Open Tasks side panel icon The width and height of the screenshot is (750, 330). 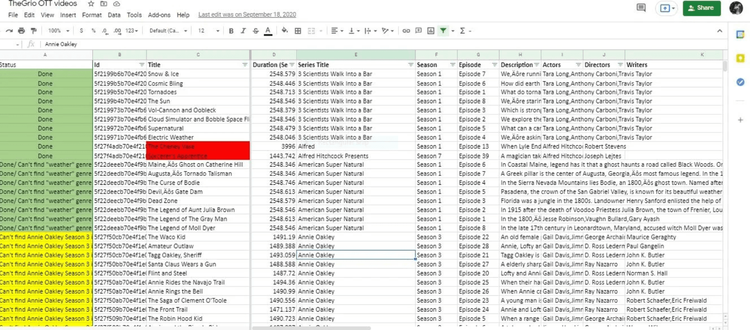[x=740, y=82]
